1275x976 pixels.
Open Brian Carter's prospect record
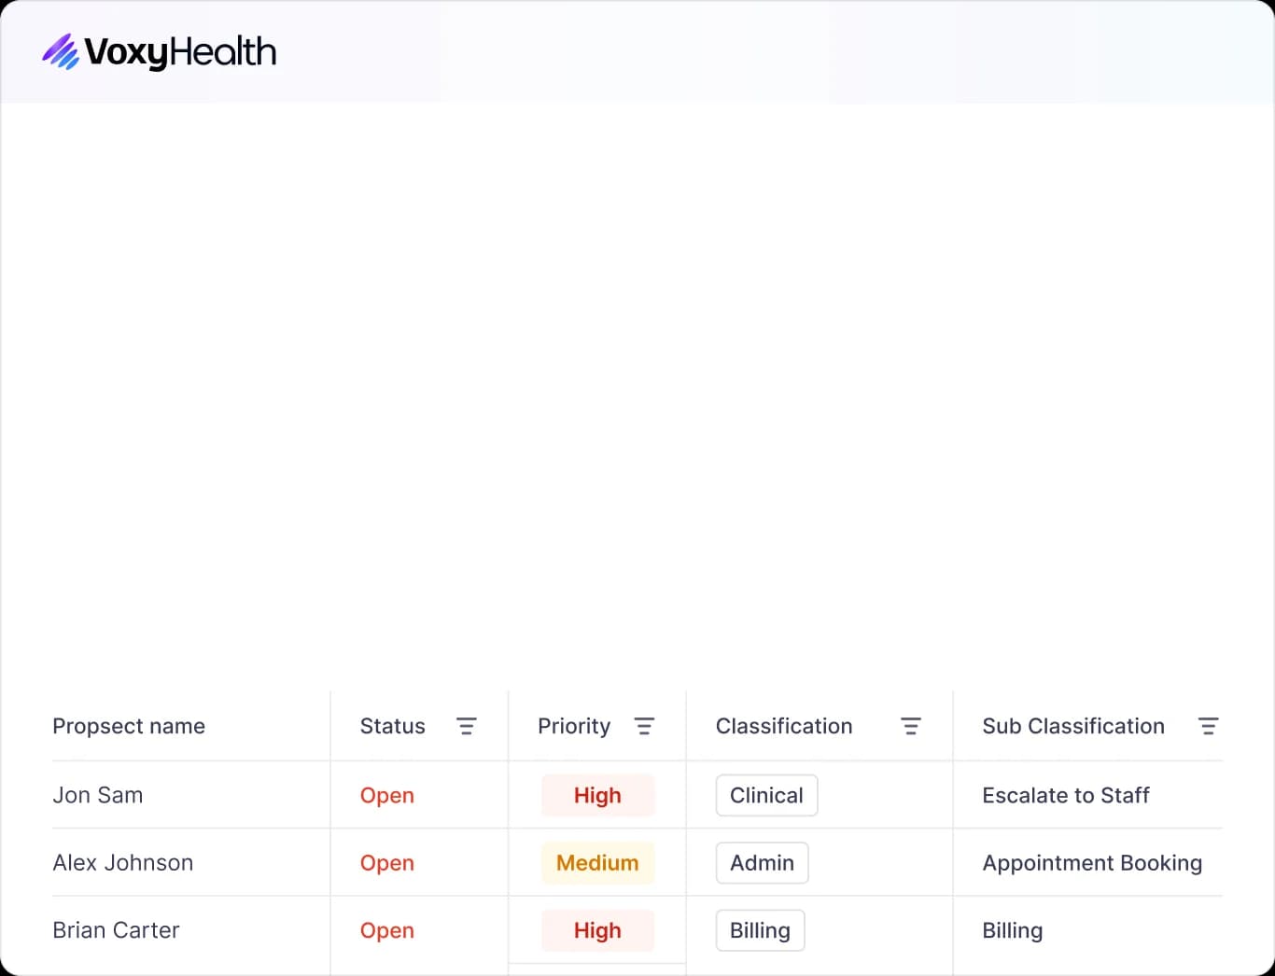tap(116, 930)
